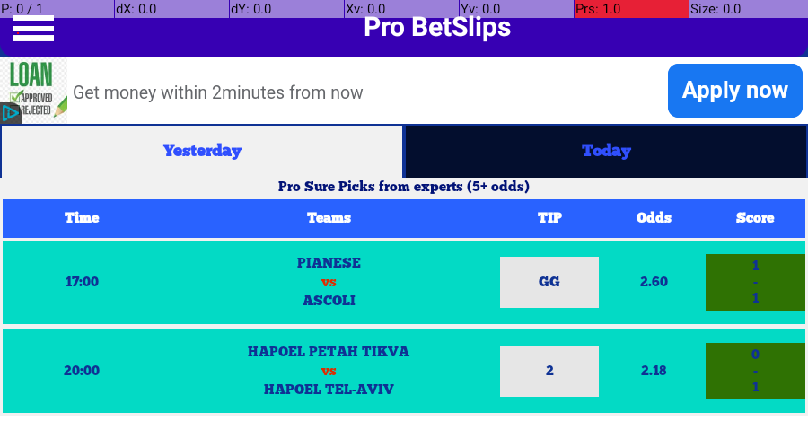808x421 pixels.
Task: Click the Odds column header
Action: tap(654, 218)
